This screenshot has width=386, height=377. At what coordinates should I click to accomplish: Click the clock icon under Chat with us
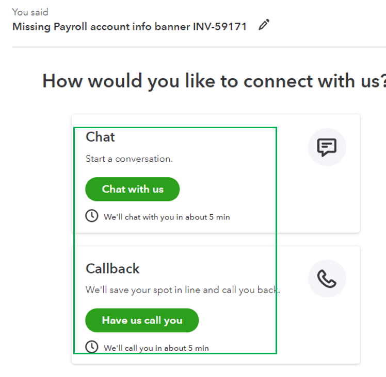pyautogui.click(x=91, y=216)
